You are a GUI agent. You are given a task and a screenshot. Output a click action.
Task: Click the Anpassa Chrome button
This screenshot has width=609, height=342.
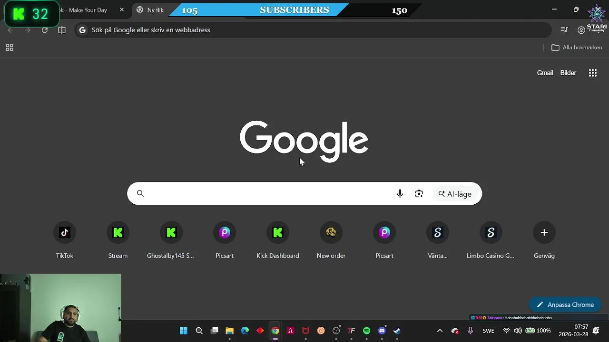[x=565, y=304]
